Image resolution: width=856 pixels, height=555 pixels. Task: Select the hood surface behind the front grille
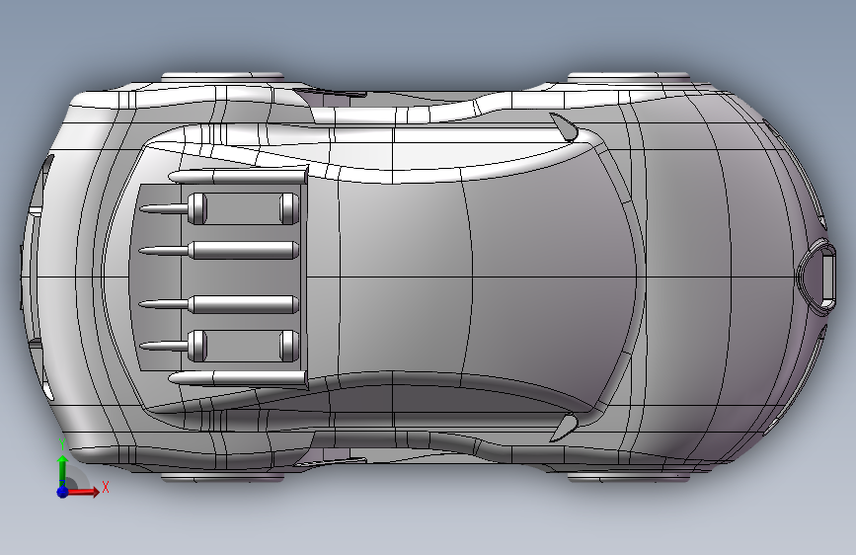click(721, 277)
